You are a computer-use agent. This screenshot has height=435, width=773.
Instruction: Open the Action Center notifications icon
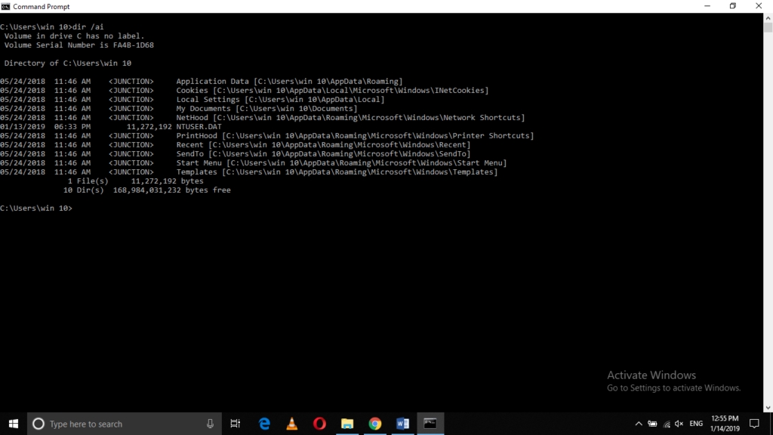(756, 424)
